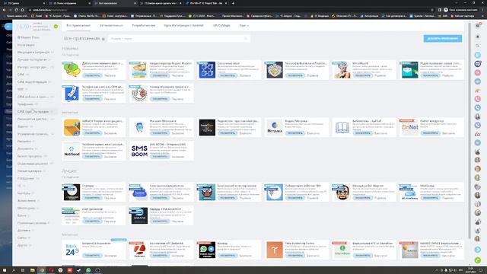Select the CRM category in sidebar
487x274 pixels.
tap(21, 75)
